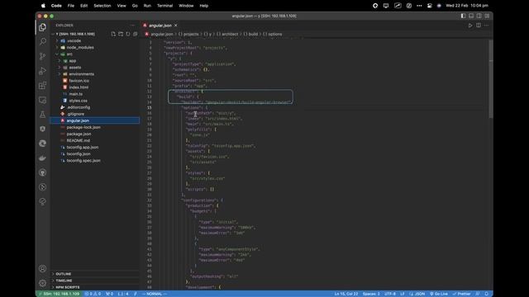
Task: Click Spaces indentation setting in status bar
Action: coord(371,294)
